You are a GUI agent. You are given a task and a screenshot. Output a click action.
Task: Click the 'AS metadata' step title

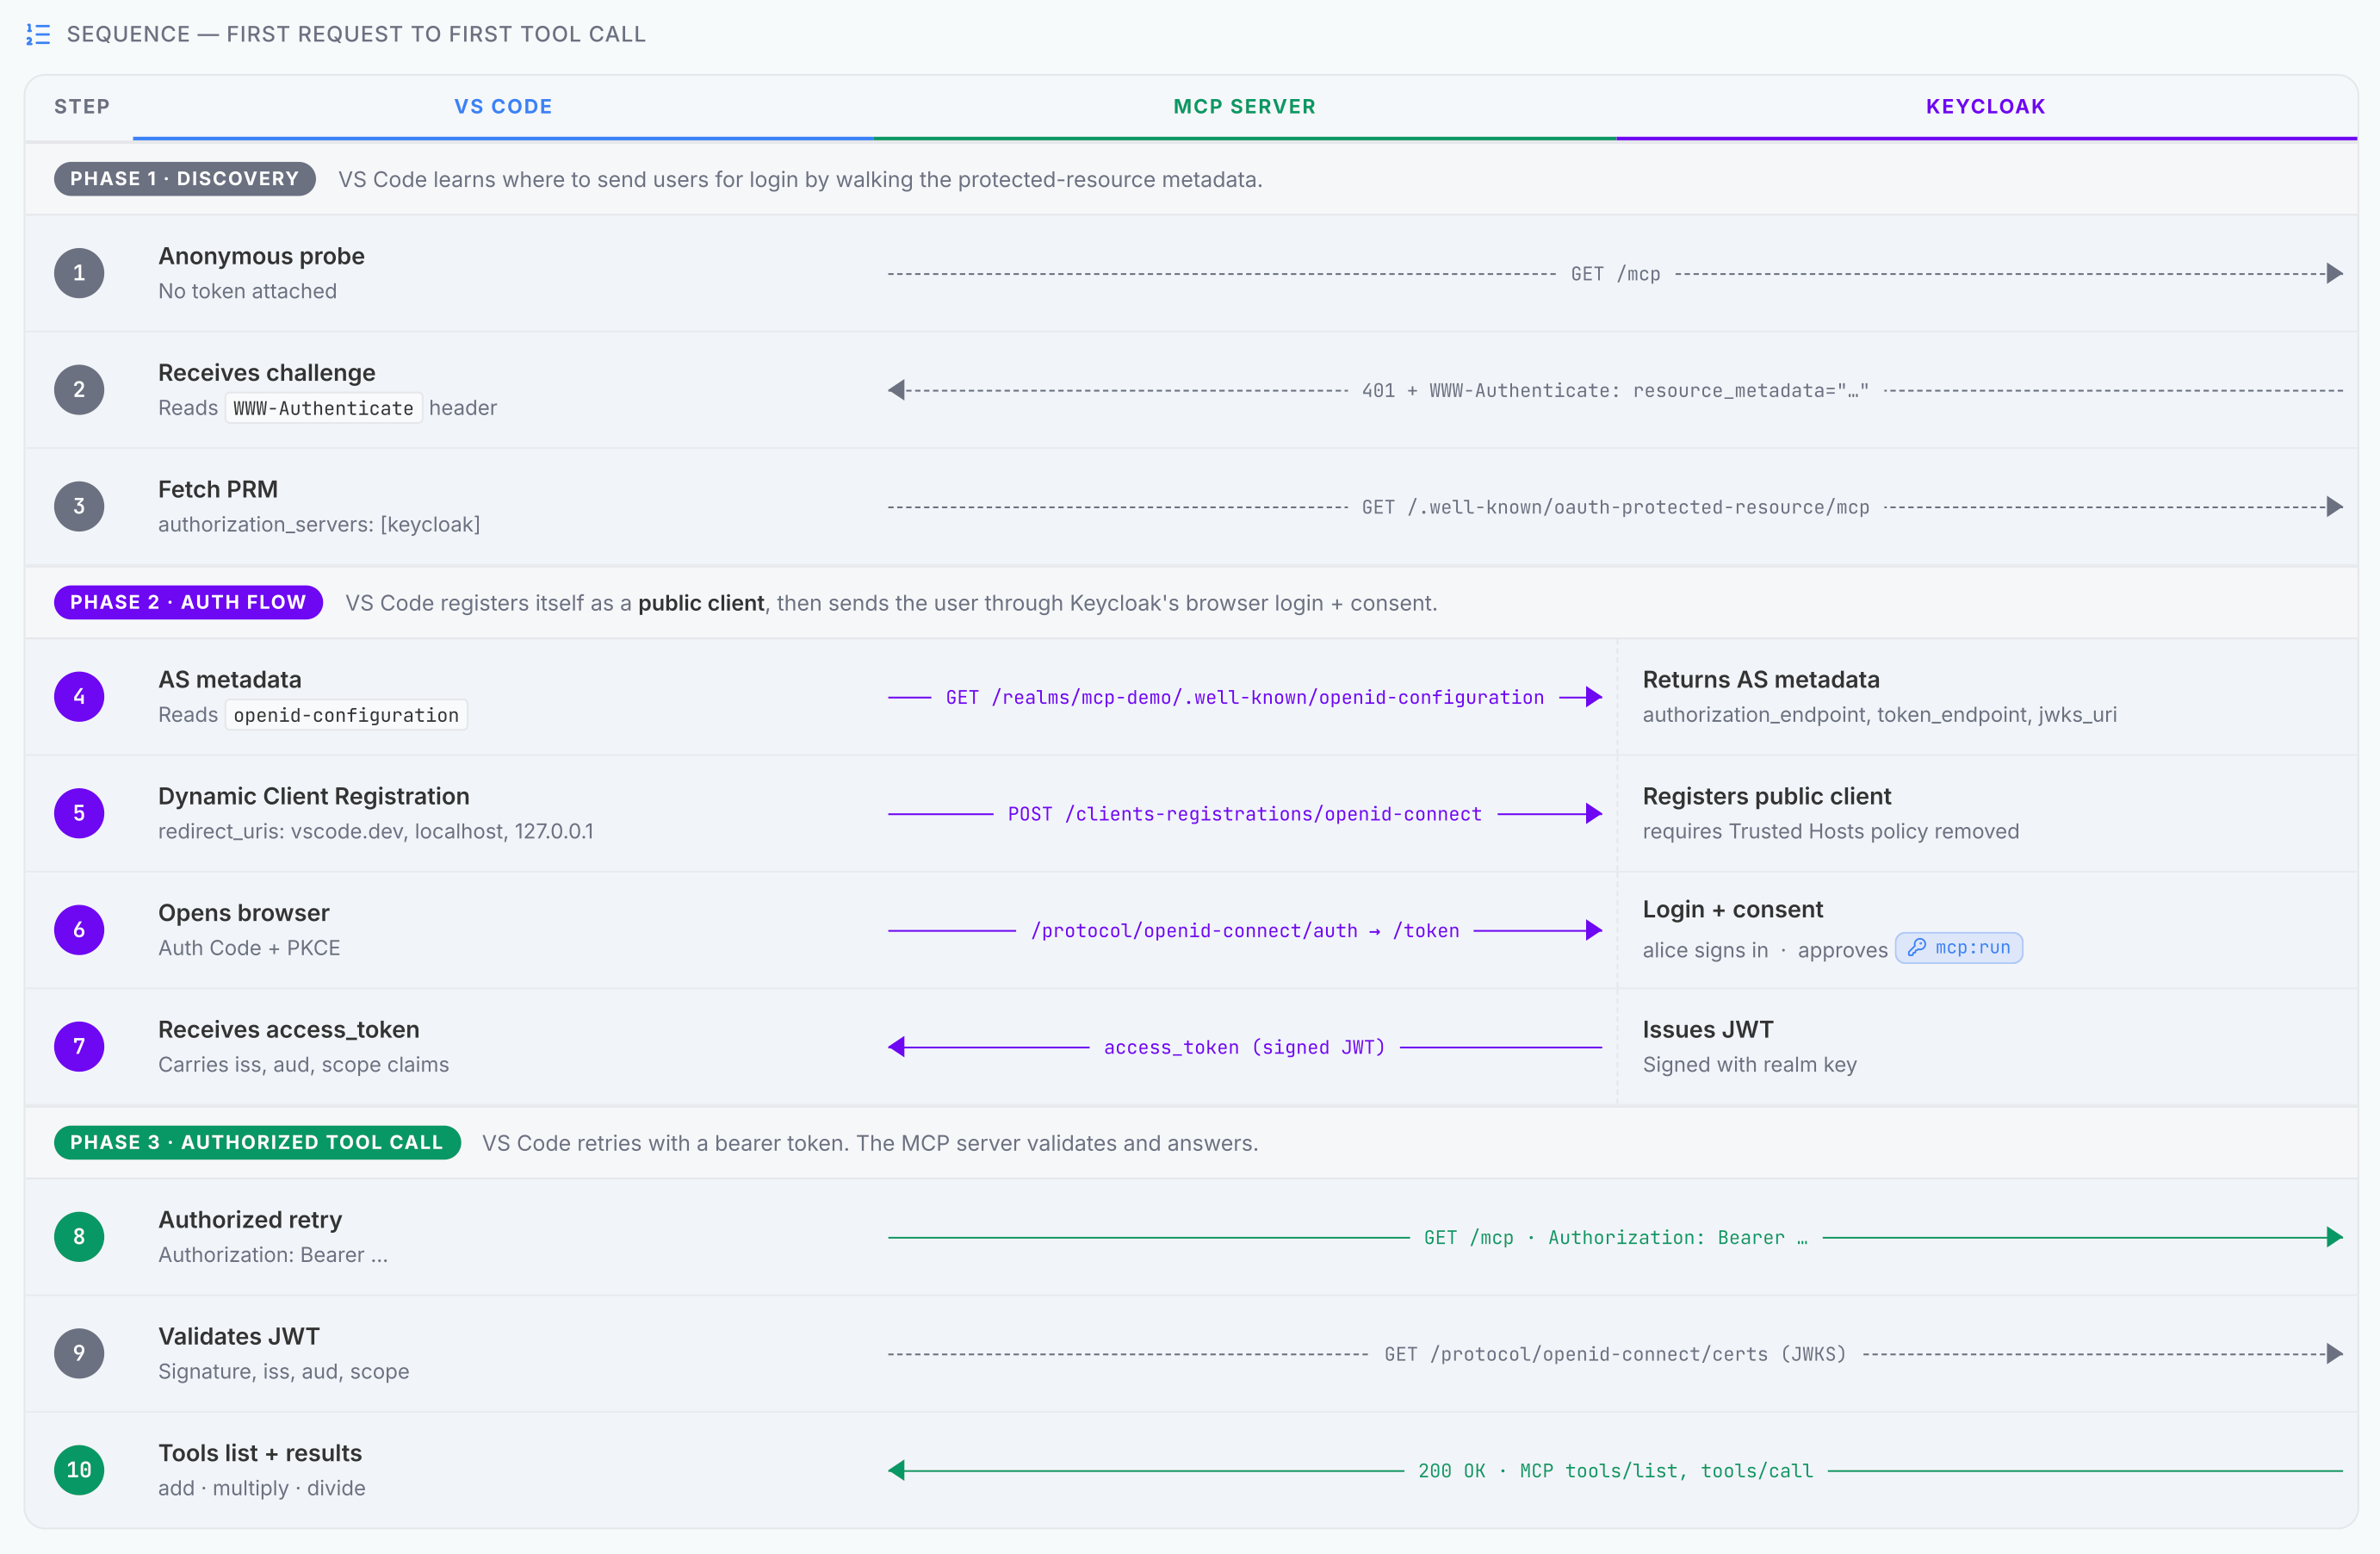click(229, 679)
